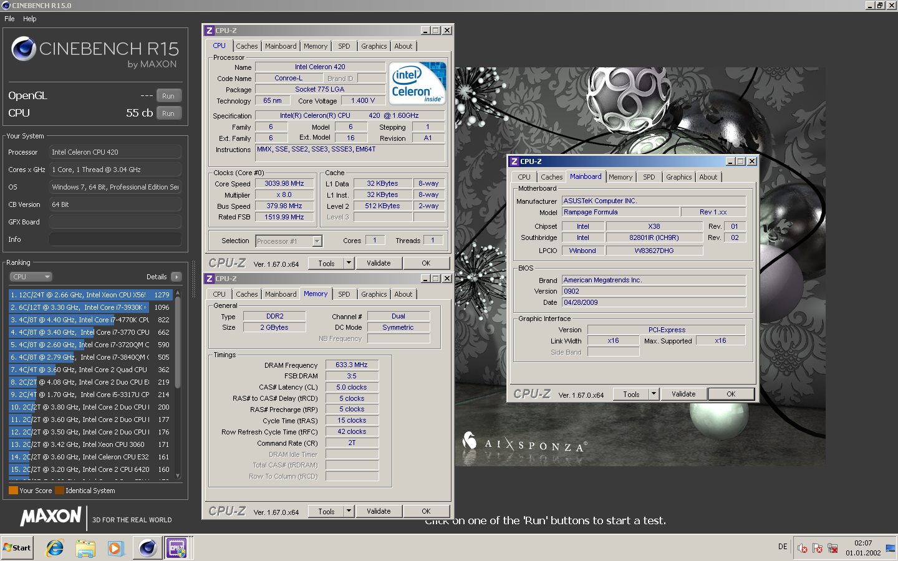Switch to Graphics tab in top CPU-Z window
This screenshot has height=561, width=898.
(374, 46)
